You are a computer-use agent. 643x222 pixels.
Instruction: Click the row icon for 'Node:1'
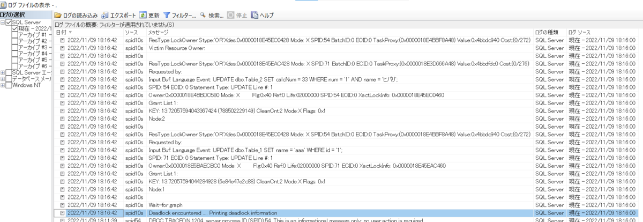tap(62, 190)
